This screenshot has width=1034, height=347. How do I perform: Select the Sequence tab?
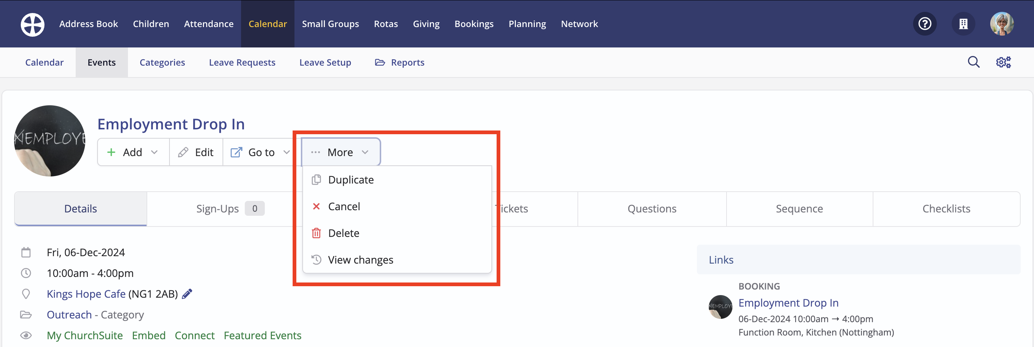pyautogui.click(x=799, y=209)
